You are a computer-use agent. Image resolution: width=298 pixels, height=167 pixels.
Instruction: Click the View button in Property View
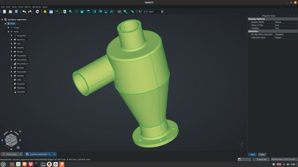(252, 154)
